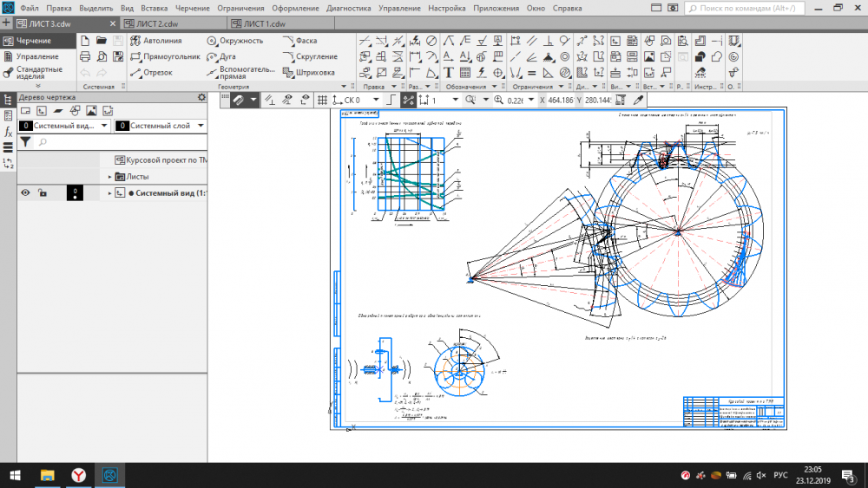The image size is (868, 488).
Task: Click the print icon in Системная panel
Action: (85, 56)
